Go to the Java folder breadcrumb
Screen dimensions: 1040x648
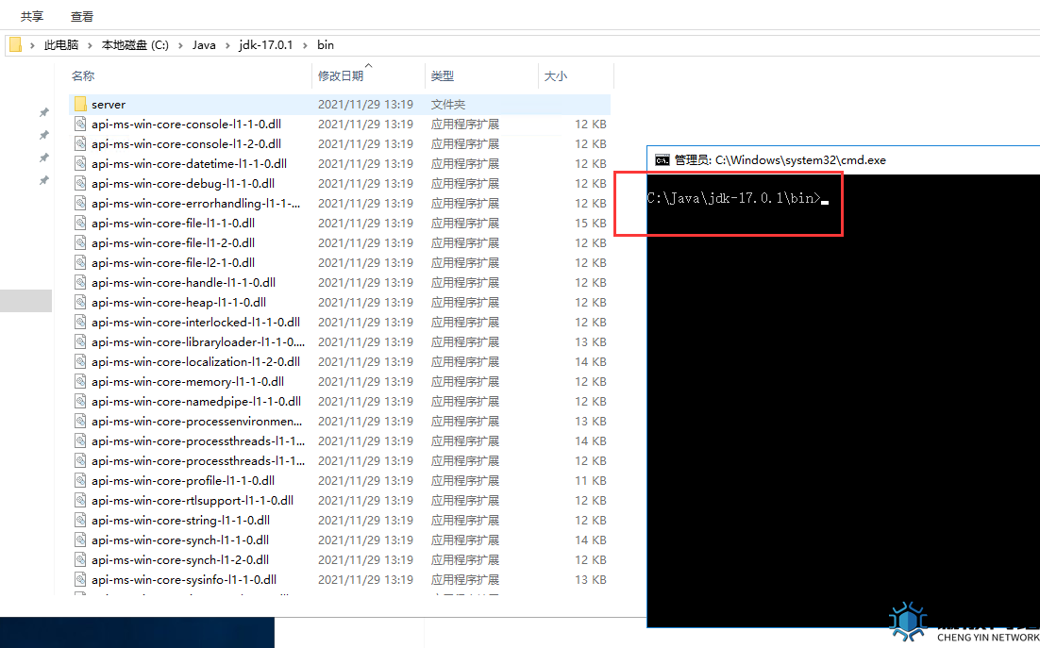(x=204, y=45)
